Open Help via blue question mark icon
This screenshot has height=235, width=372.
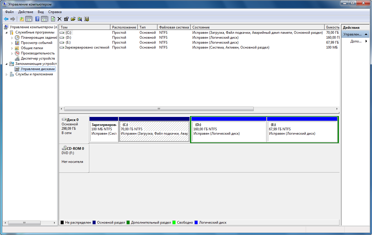click(x=37, y=19)
